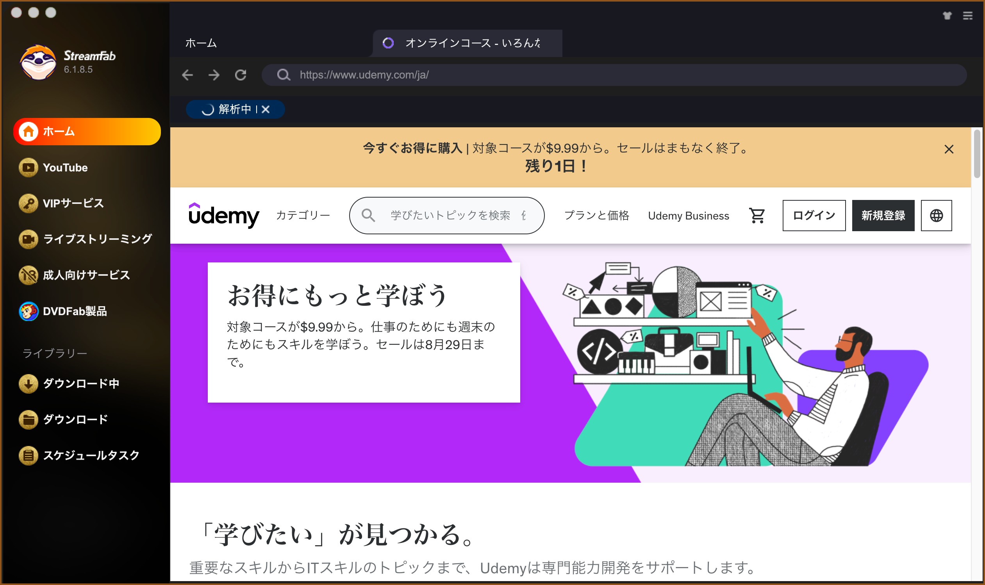Reload the page with refresh icon
Image resolution: width=985 pixels, height=585 pixels.
click(241, 75)
